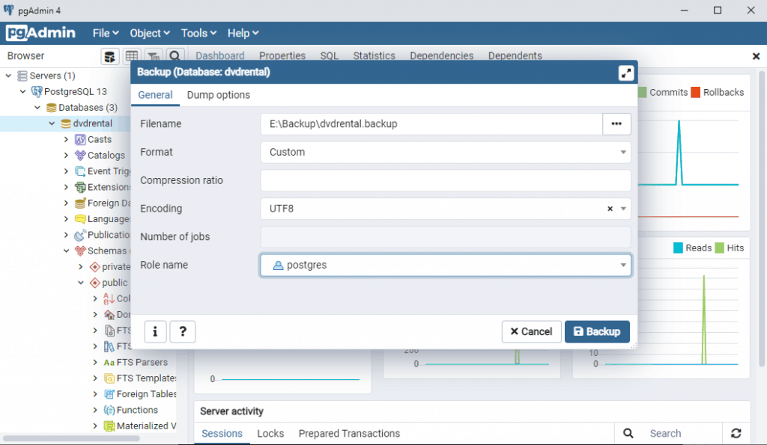Click the Server activity search icon
This screenshot has width=767, height=445.
point(628,433)
